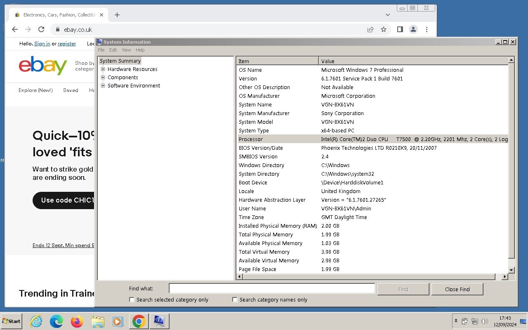The image size is (528, 330).
Task: Expand Software Environment tree node
Action: click(x=103, y=86)
